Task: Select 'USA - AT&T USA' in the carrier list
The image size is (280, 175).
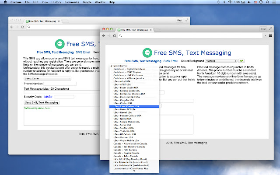Action: click(x=134, y=84)
